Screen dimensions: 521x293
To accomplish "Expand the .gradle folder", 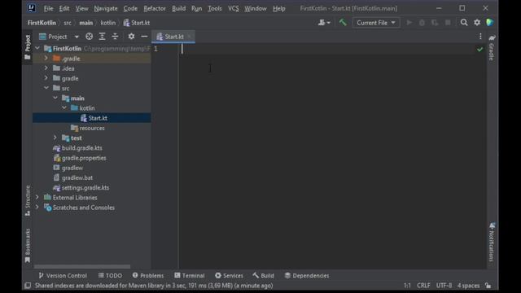I will click(x=46, y=58).
